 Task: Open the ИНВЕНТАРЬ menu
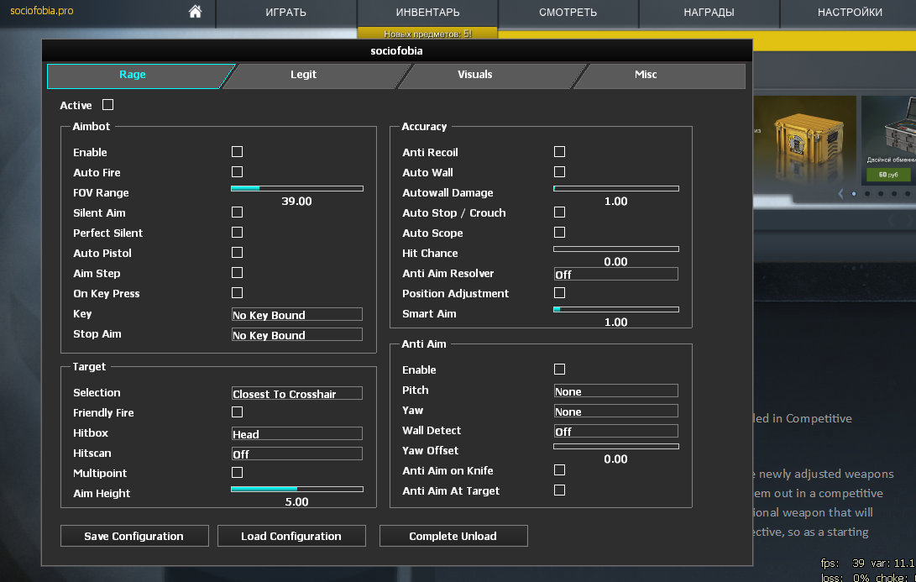point(427,13)
